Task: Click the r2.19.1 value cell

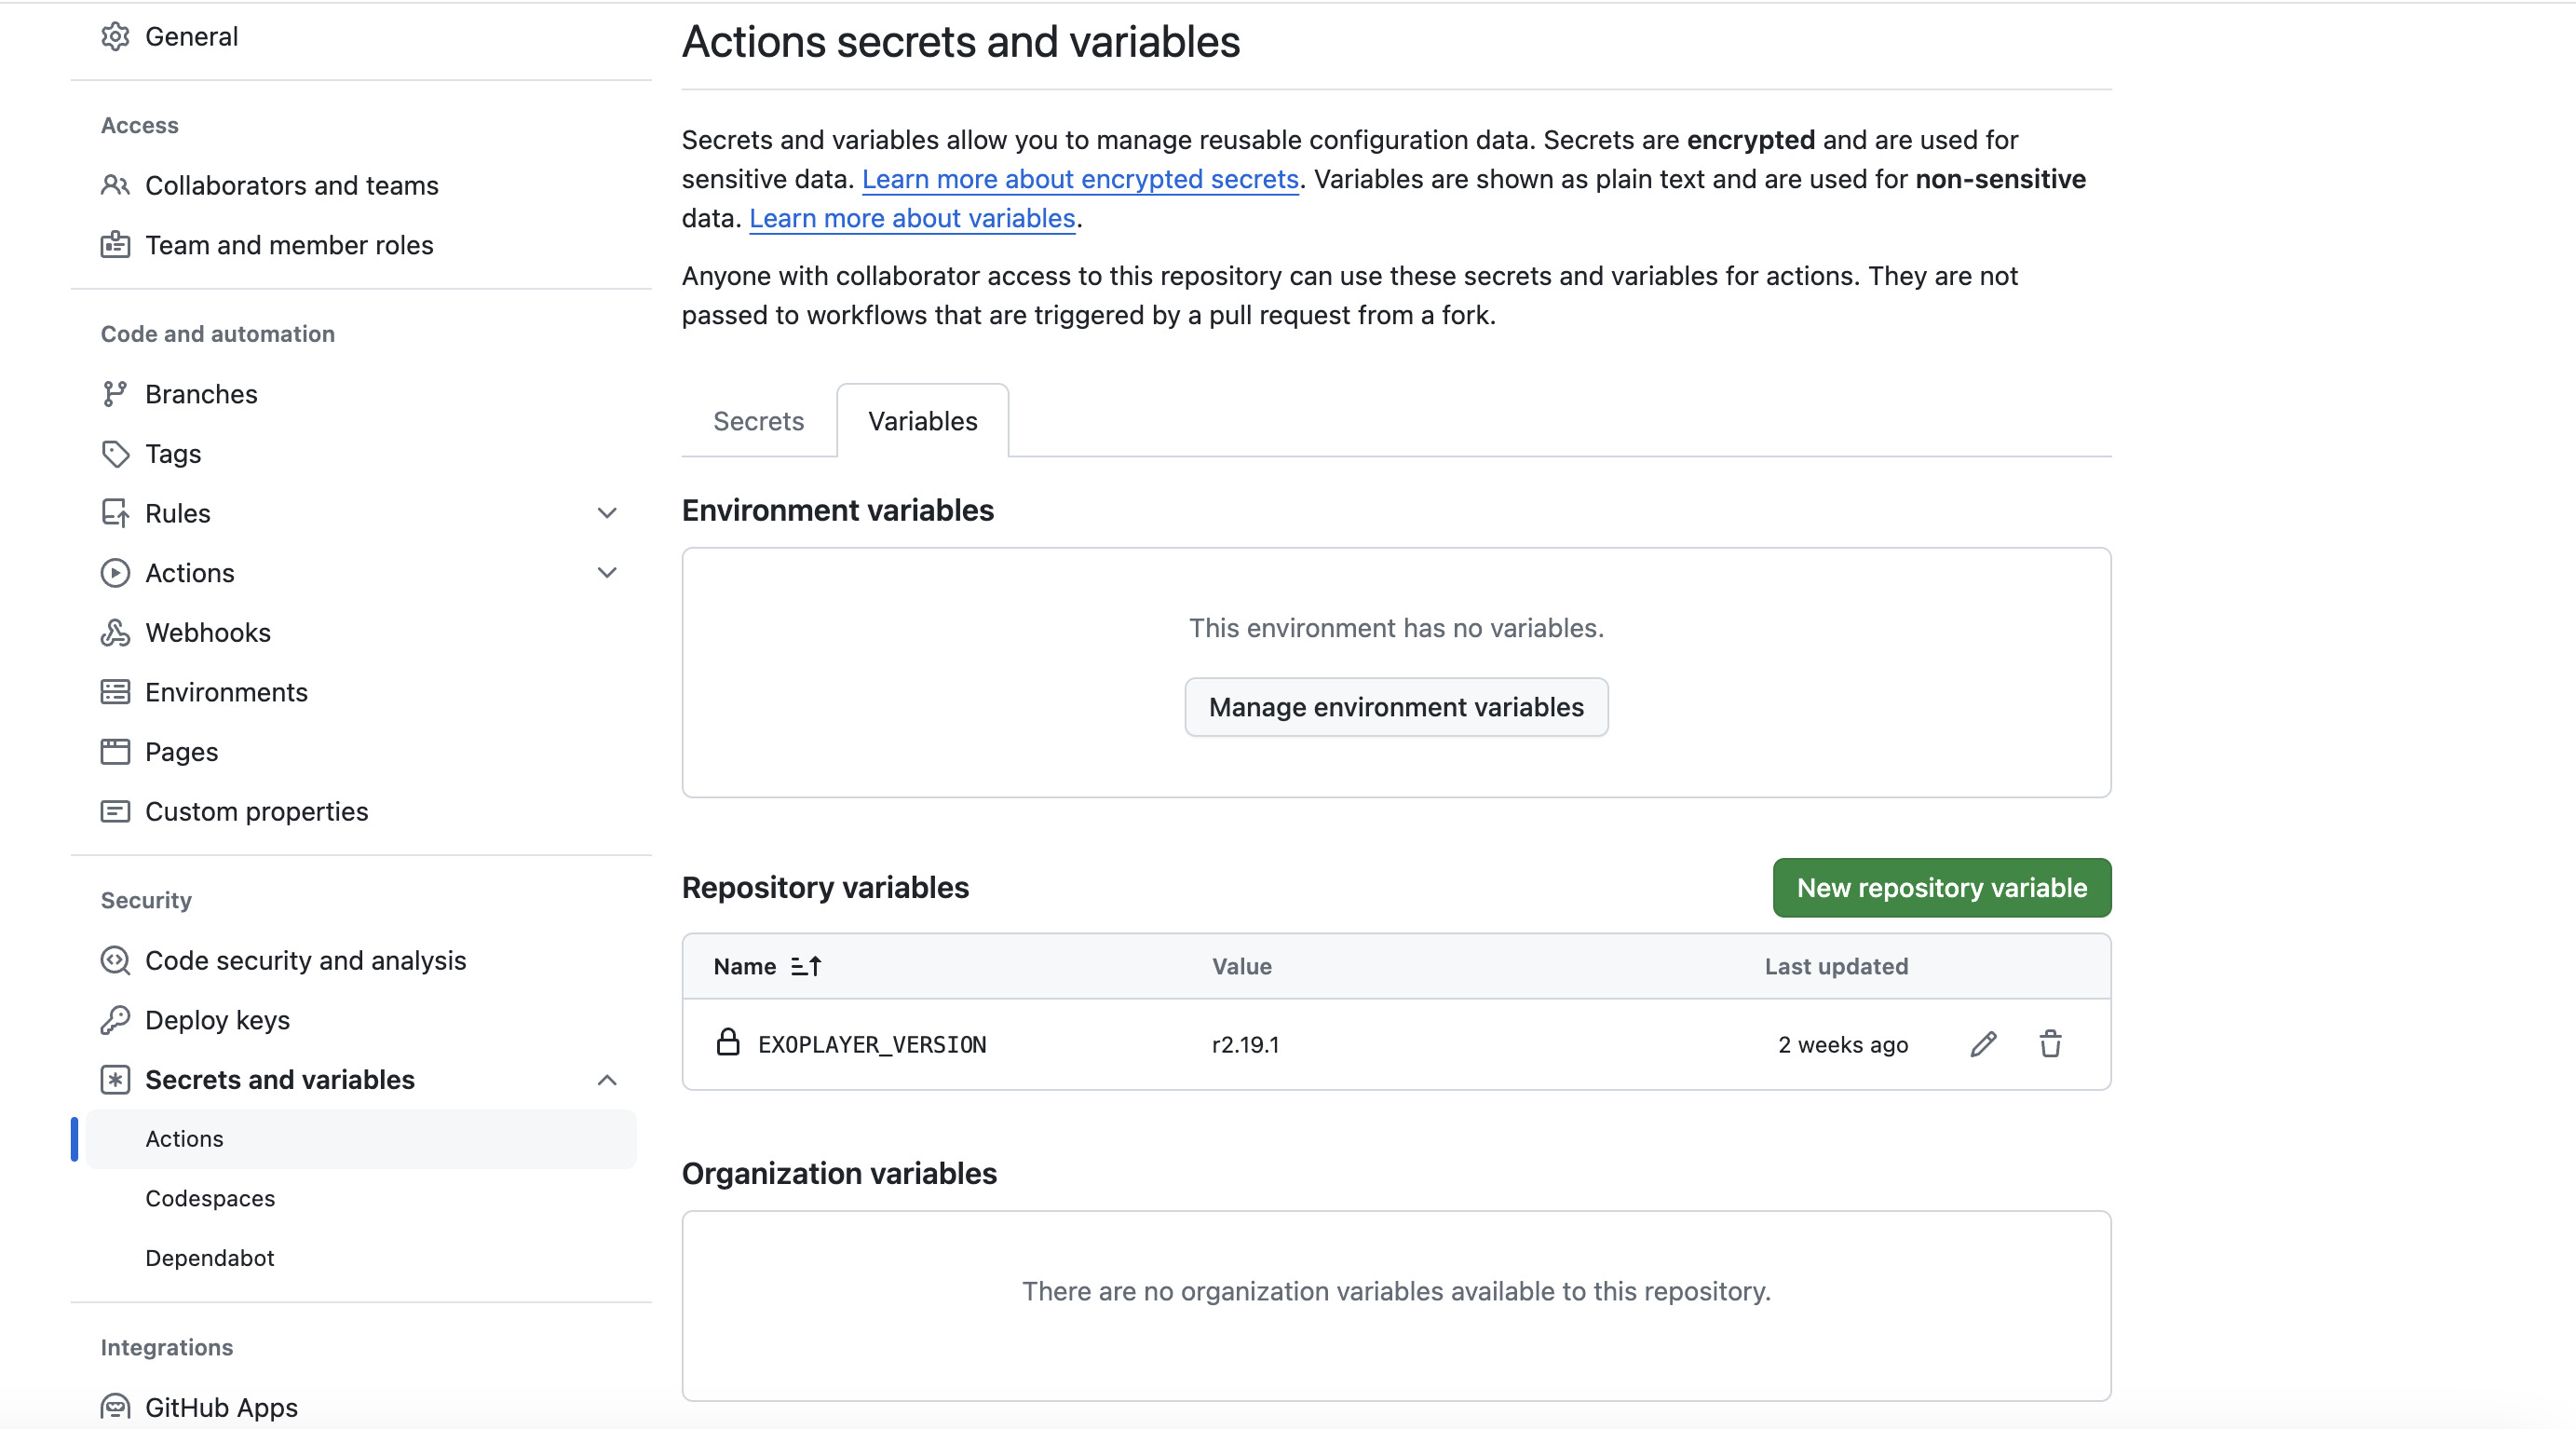Action: 1245,1044
